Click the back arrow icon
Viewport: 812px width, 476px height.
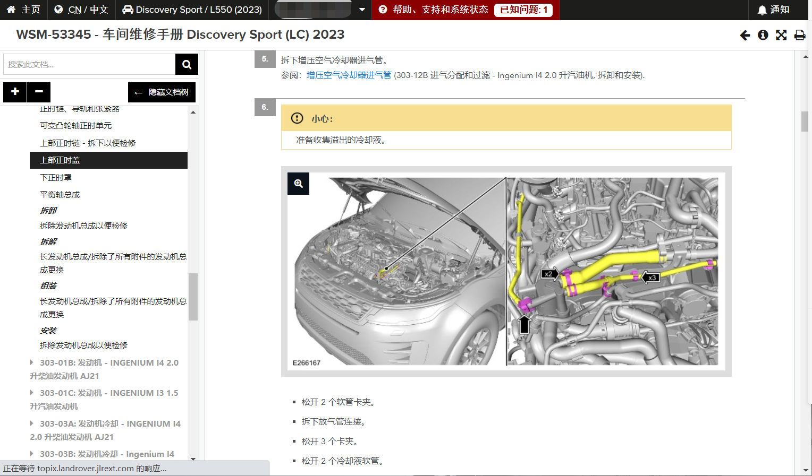745,35
